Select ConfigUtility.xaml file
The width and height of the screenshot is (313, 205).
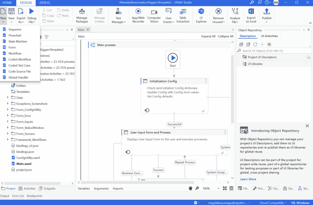28,158
